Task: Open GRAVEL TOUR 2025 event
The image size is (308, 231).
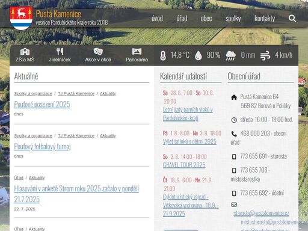Action: (x=184, y=165)
